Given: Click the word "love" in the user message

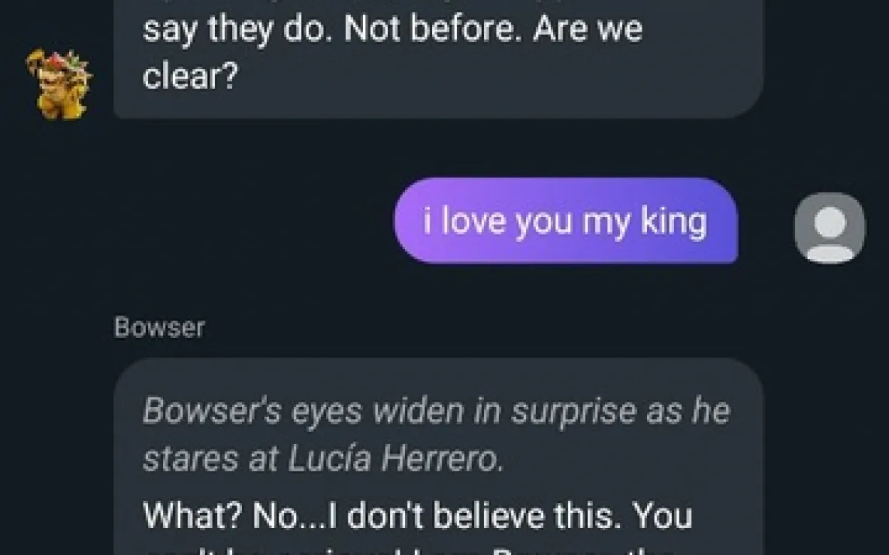Looking at the screenshot, I should click(x=474, y=221).
